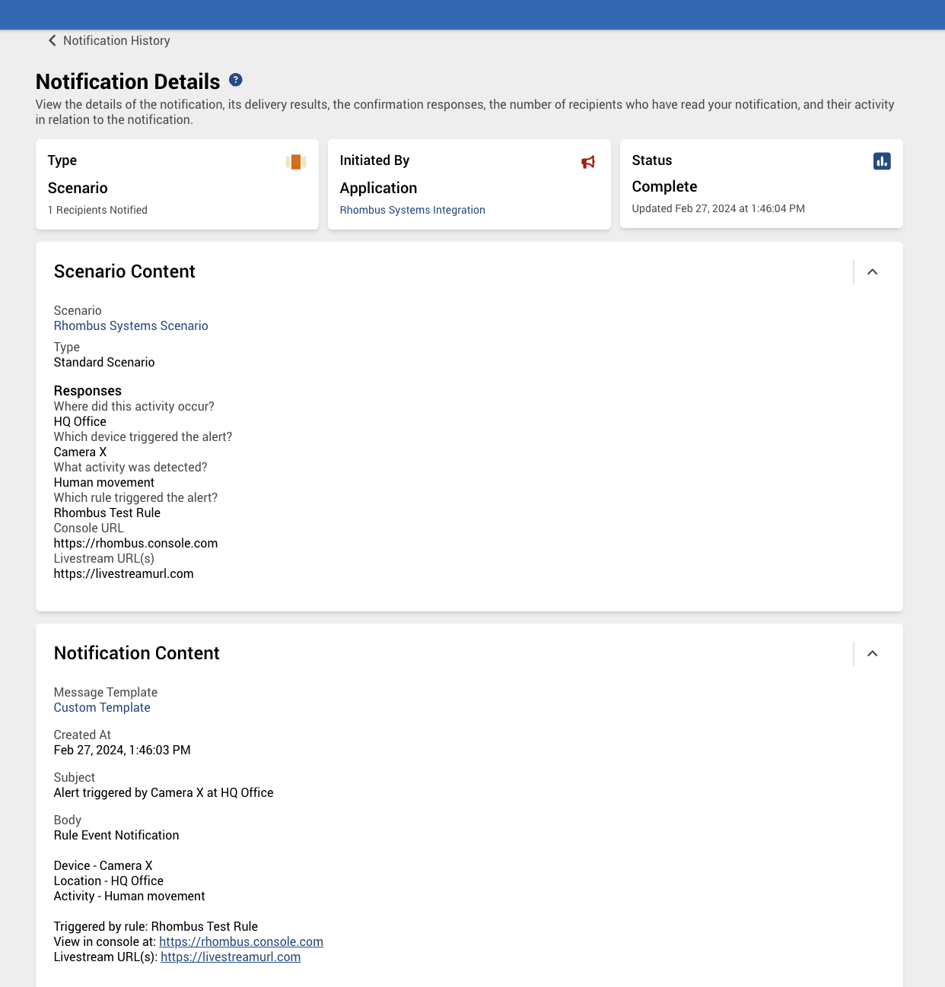Collapse the Notification Content panel
Viewport: 945px width, 987px height.
click(x=872, y=653)
